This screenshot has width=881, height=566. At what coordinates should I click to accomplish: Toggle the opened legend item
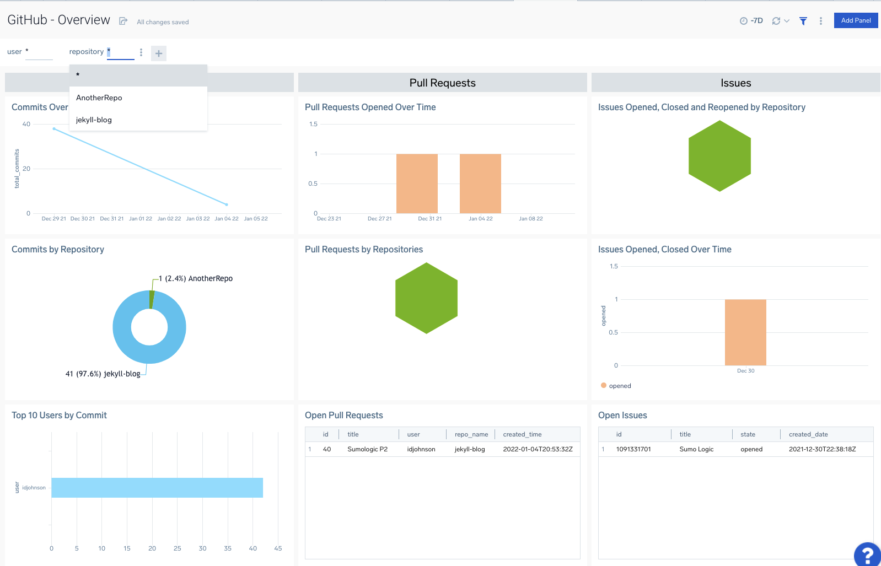pyautogui.click(x=616, y=386)
